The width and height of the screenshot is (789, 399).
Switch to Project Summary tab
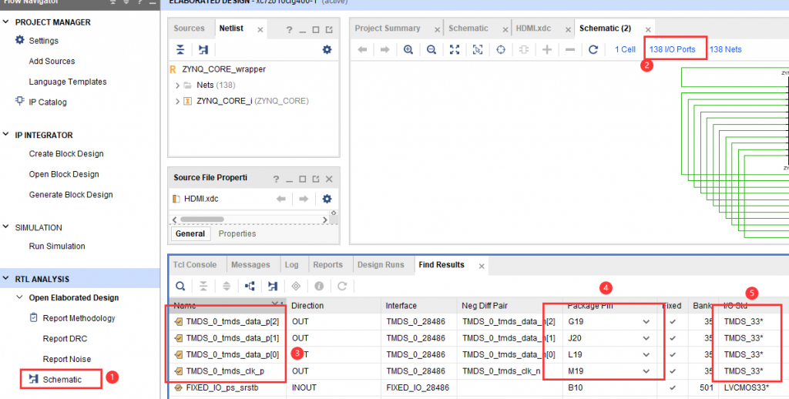(x=388, y=28)
